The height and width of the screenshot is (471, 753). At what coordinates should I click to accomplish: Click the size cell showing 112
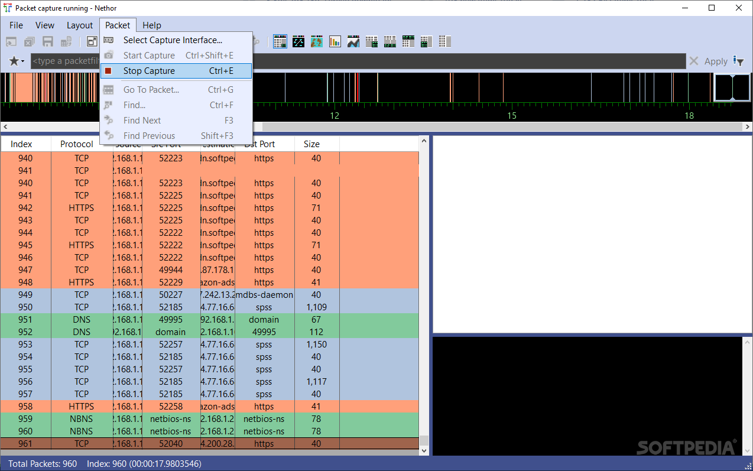(x=317, y=332)
